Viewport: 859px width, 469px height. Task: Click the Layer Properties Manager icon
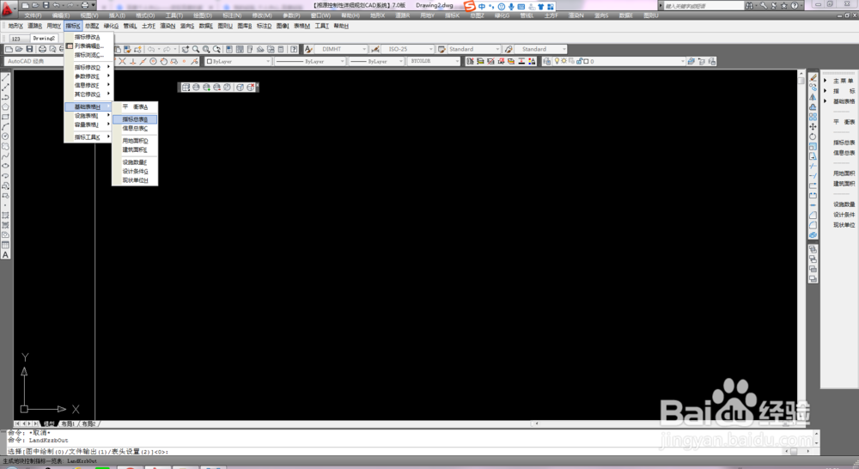pos(546,61)
